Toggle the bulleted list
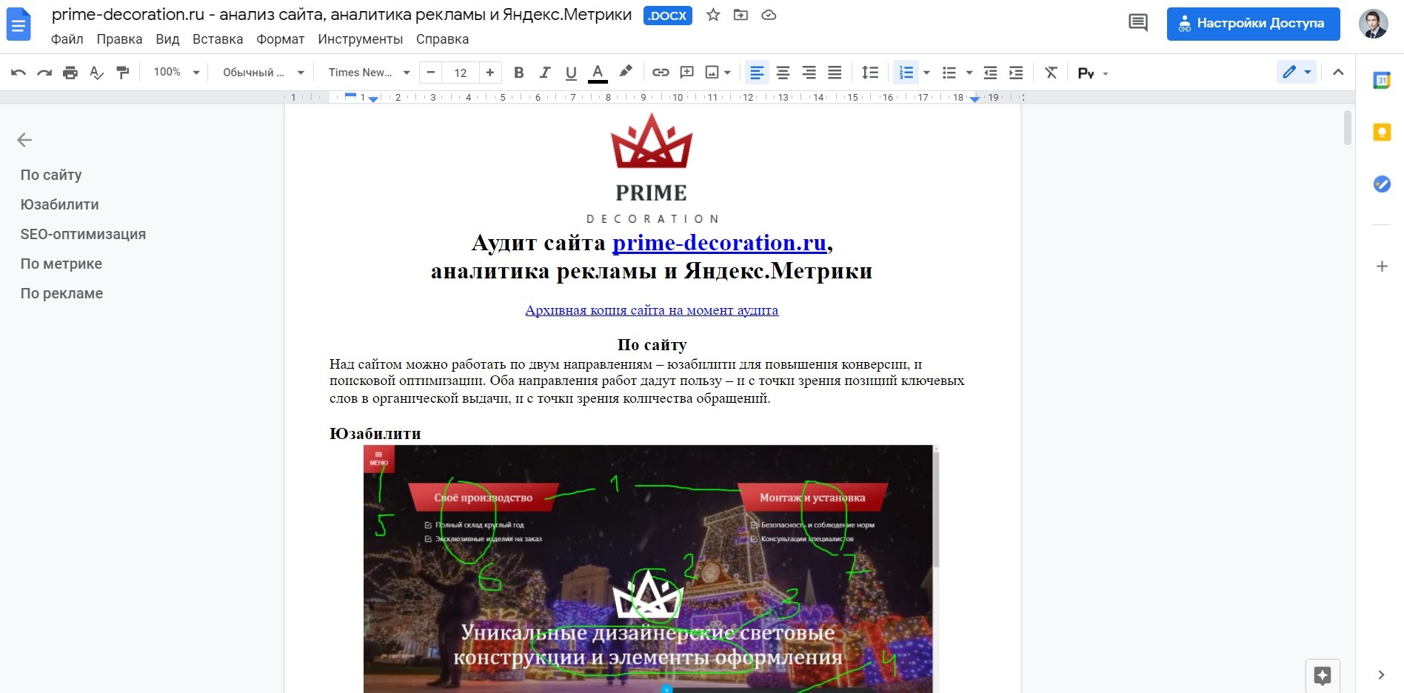This screenshot has height=693, width=1404. [x=949, y=73]
